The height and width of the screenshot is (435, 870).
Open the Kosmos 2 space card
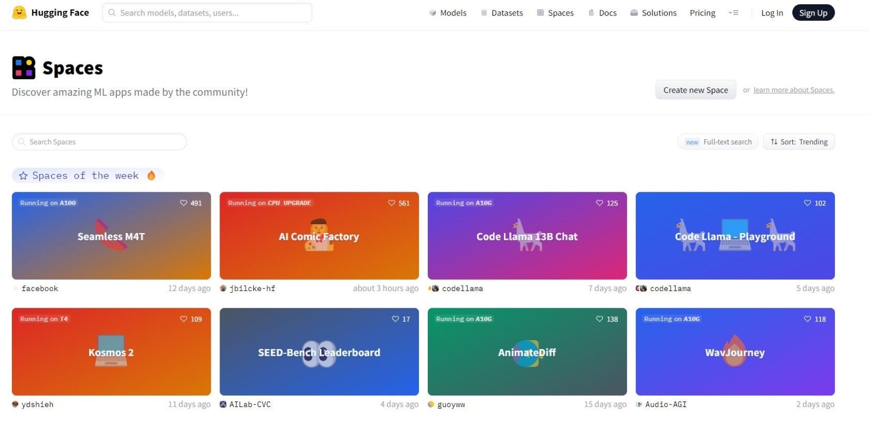[111, 352]
